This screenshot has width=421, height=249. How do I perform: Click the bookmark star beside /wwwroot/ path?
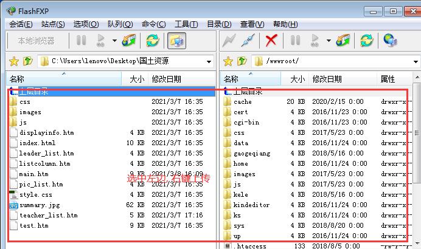pos(228,61)
